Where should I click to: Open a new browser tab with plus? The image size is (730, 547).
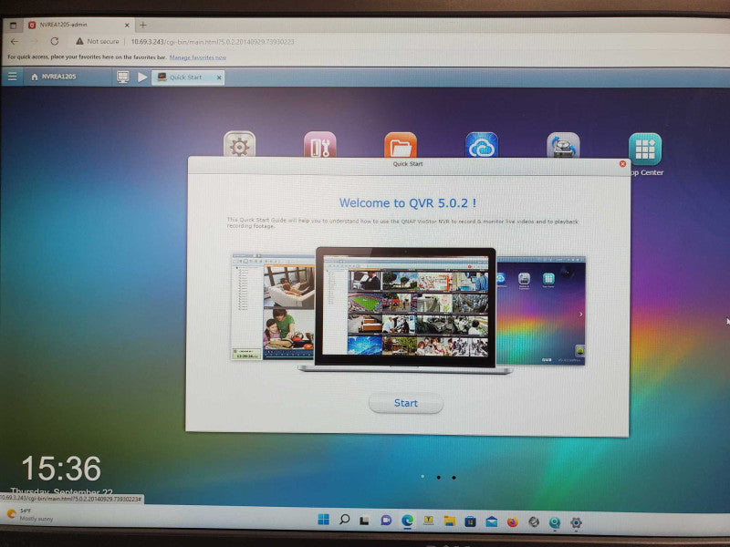[x=143, y=26]
